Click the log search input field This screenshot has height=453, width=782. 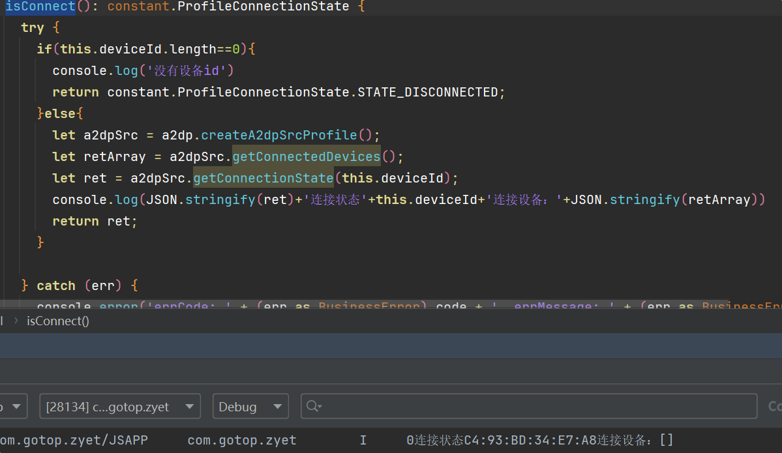529,407
